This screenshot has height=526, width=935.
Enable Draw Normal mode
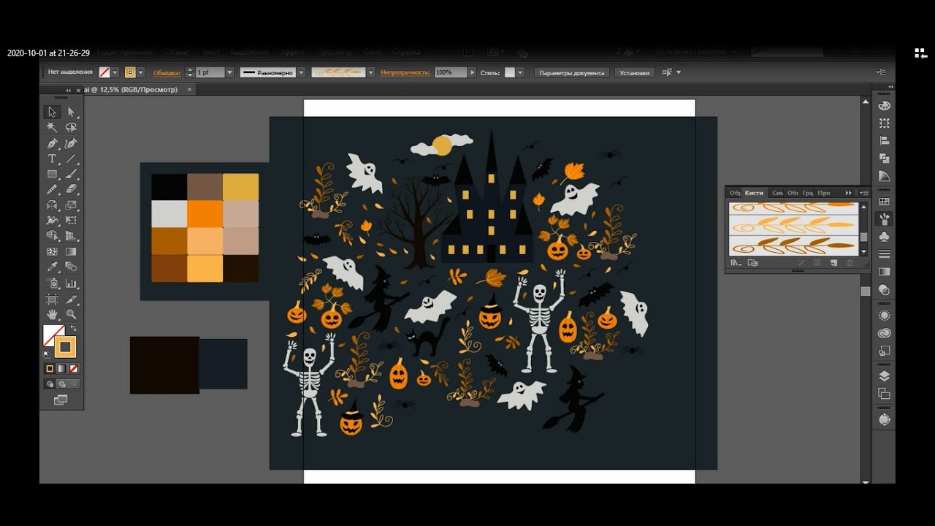(50, 384)
